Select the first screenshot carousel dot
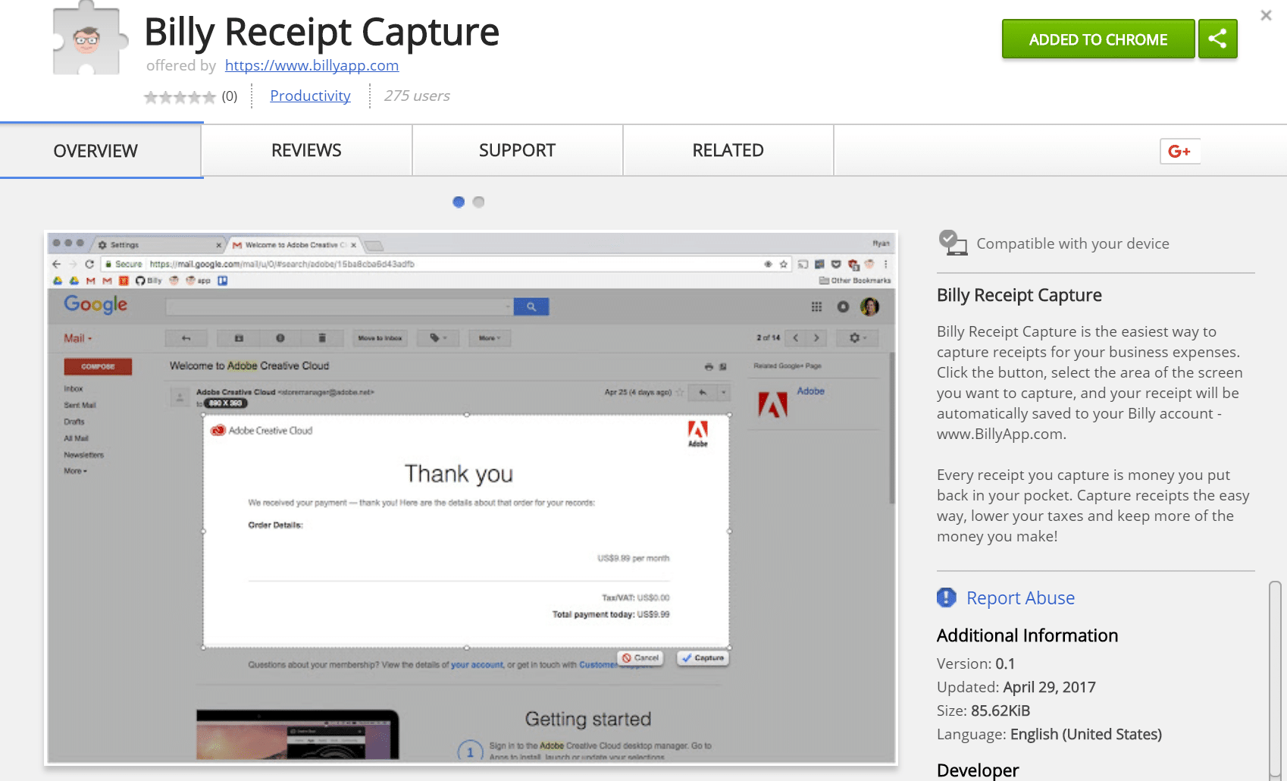This screenshot has width=1287, height=781. (459, 202)
